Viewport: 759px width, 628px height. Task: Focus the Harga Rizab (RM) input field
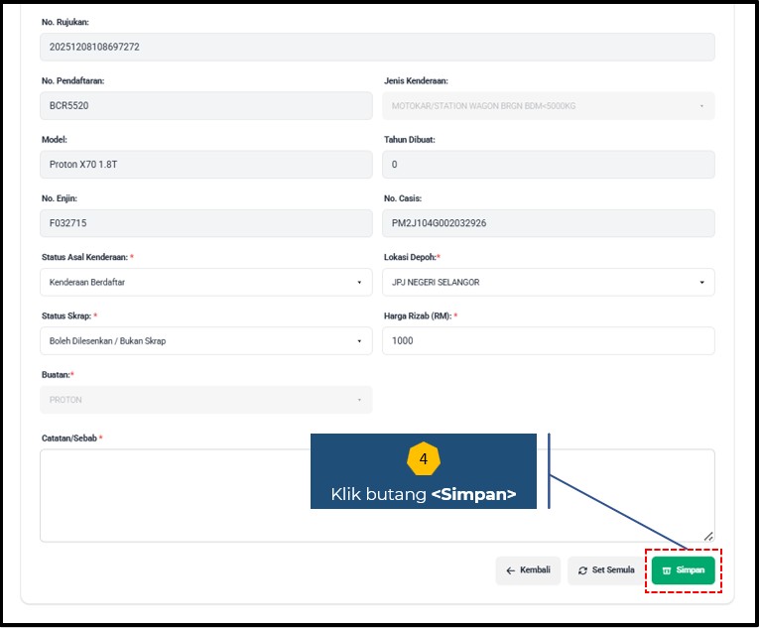point(548,341)
